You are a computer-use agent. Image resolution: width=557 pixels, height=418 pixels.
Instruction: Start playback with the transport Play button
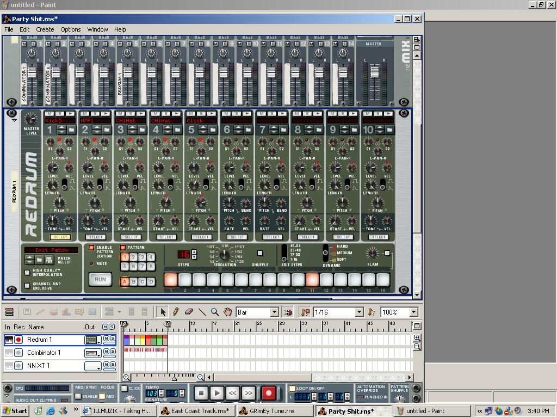(x=216, y=393)
